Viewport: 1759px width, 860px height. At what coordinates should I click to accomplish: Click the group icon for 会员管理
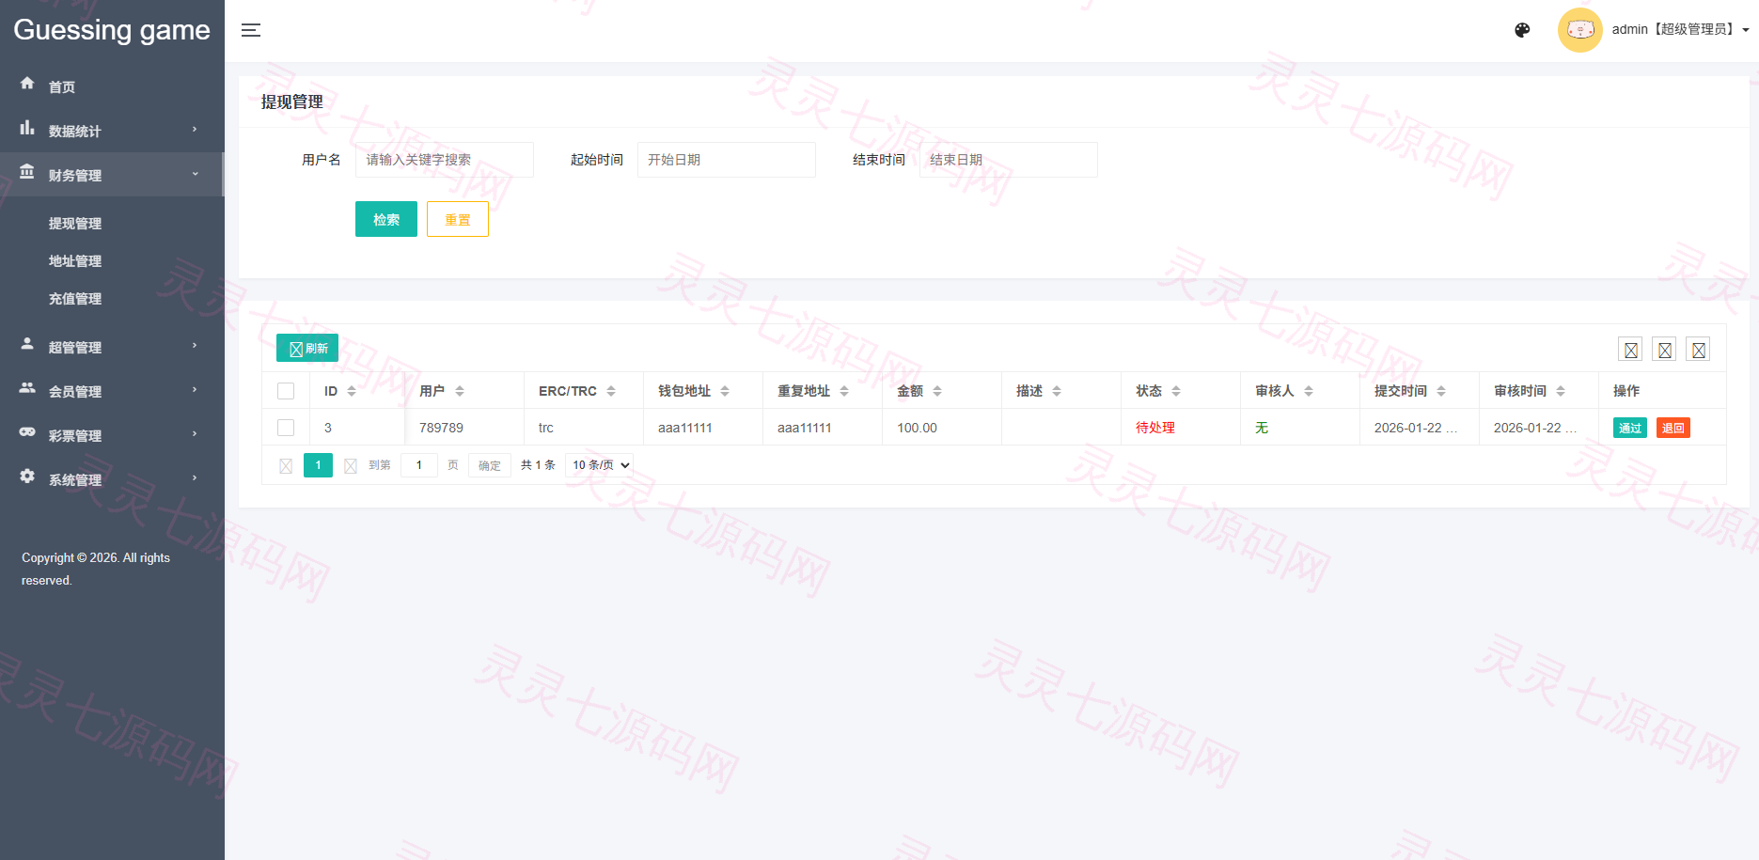pos(27,388)
